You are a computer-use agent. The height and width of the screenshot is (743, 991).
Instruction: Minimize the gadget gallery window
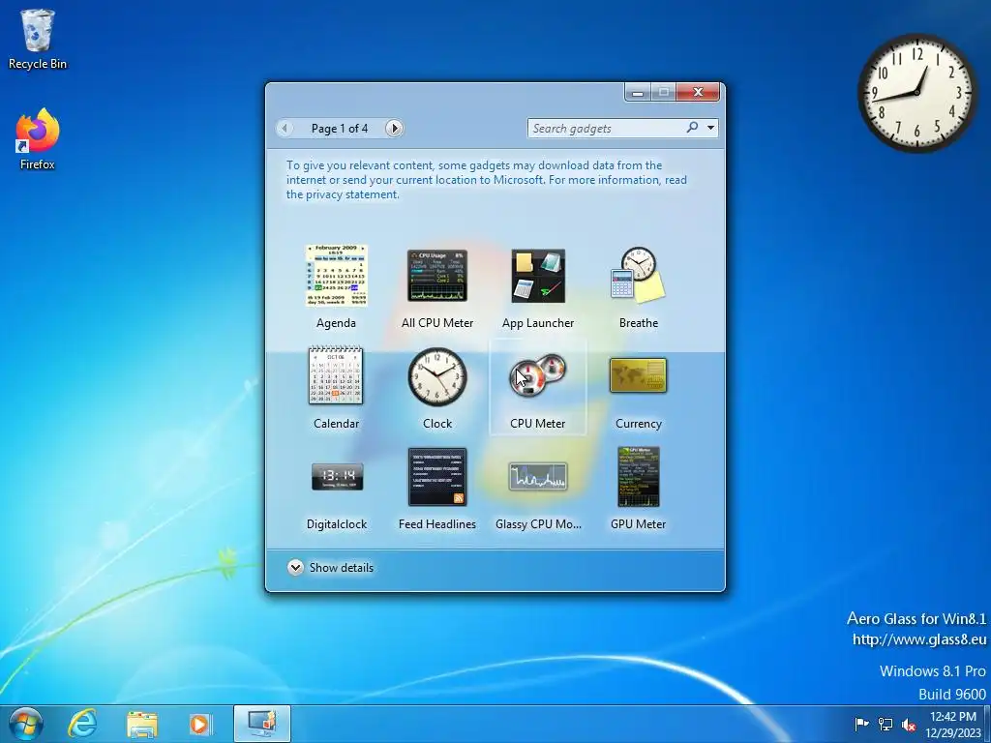coord(639,93)
